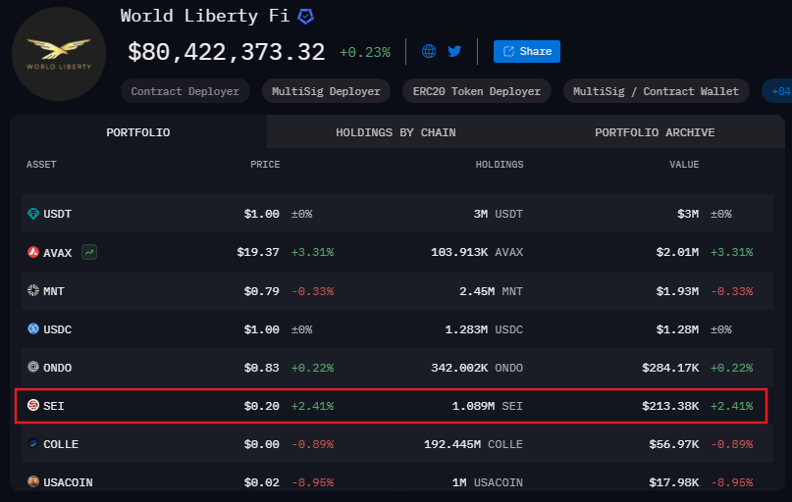Open the COLLE asset name
The height and width of the screenshot is (502, 792).
tap(61, 444)
